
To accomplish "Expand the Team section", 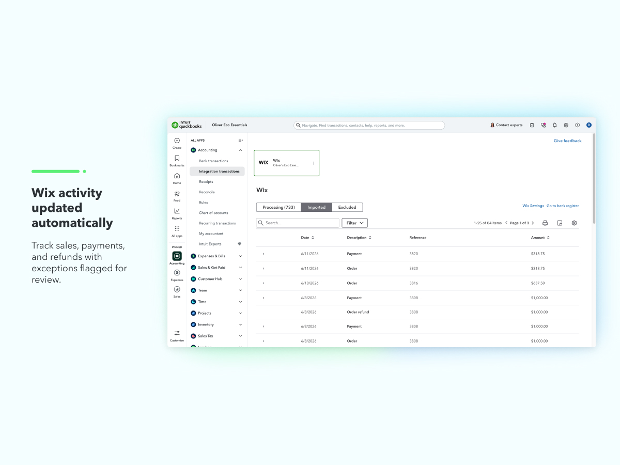I will tap(241, 290).
